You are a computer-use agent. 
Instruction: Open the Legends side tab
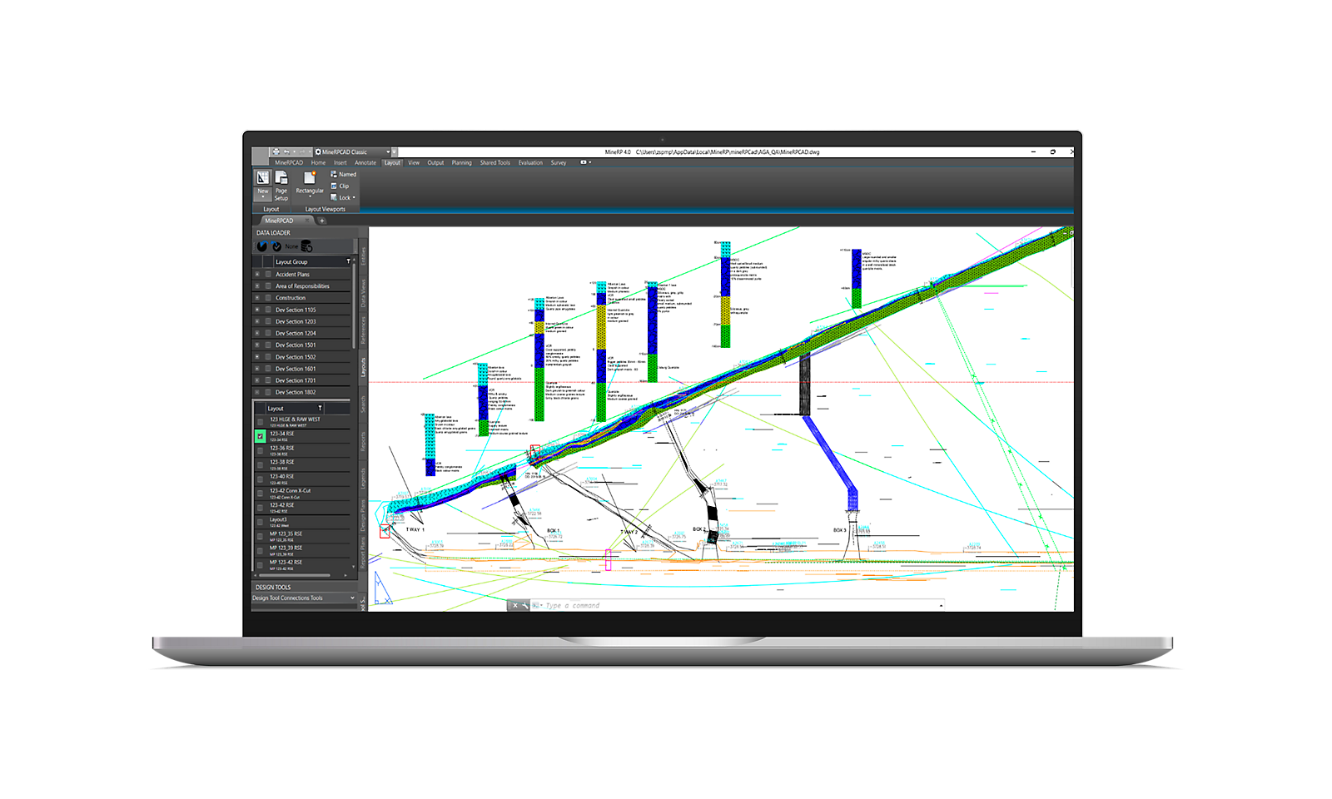[x=363, y=479]
